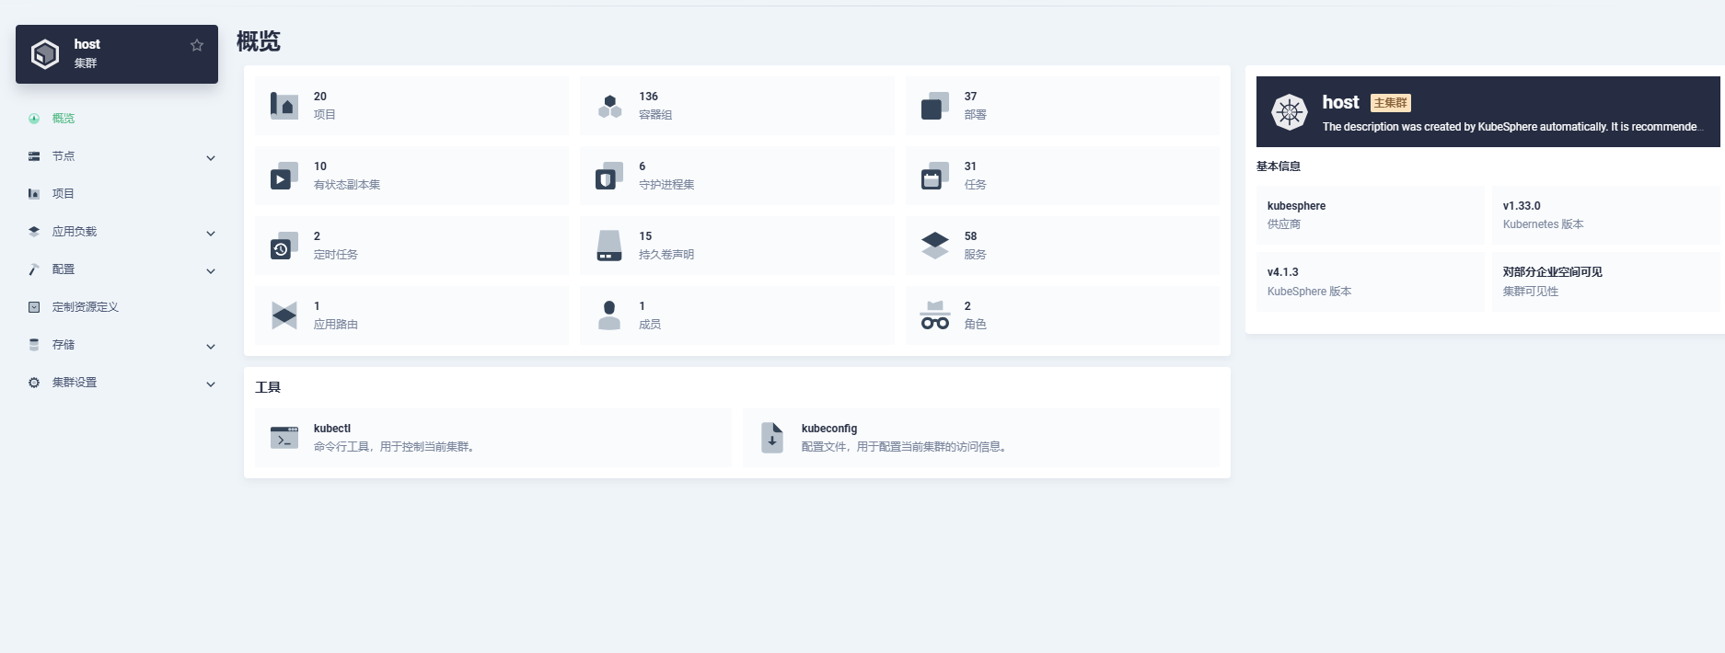Click the kubesphere 供应商 value

1296,206
